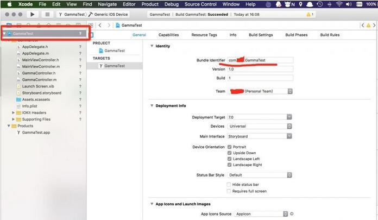
Task: Click the Bundle Identifier field
Action: (260, 60)
